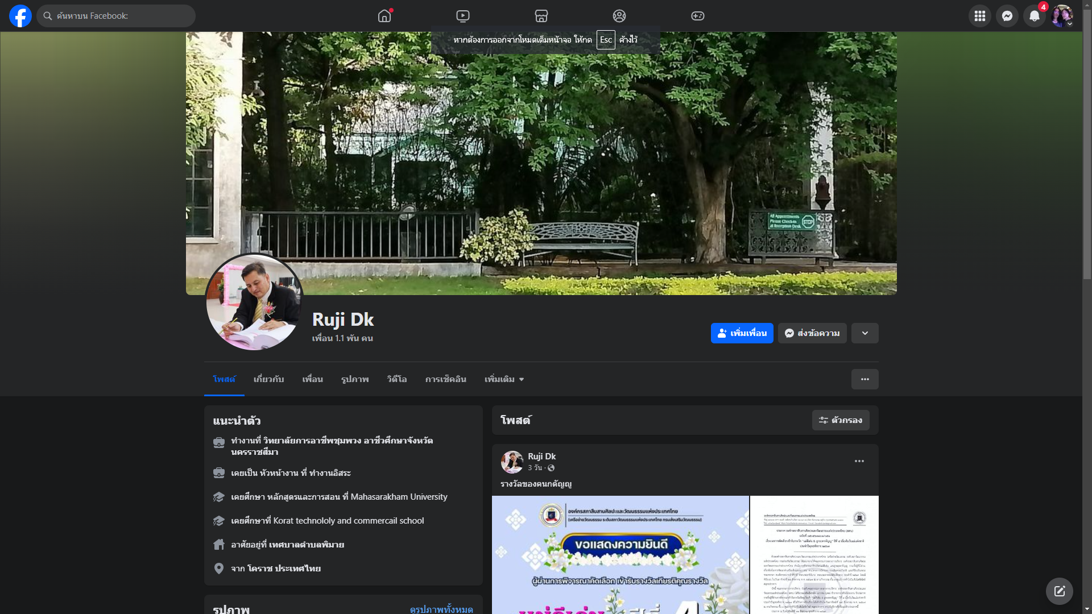Viewport: 1092px width, 614px height.
Task: Open the notifications bell
Action: [1034, 16]
